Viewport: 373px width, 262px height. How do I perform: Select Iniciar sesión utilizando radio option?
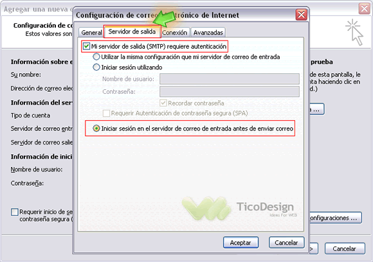pyautogui.click(x=96, y=67)
